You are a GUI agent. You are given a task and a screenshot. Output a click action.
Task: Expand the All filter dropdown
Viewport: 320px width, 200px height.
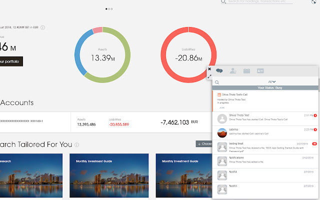[272, 81]
